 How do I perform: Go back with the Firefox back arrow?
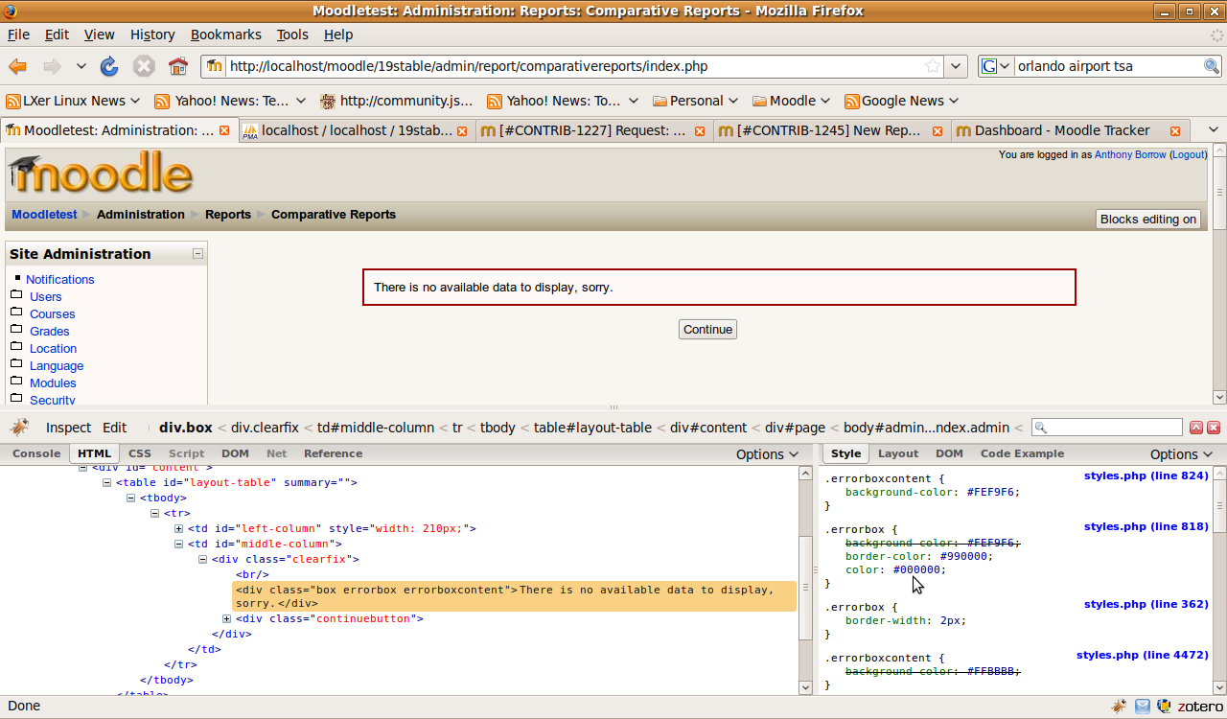(x=17, y=66)
